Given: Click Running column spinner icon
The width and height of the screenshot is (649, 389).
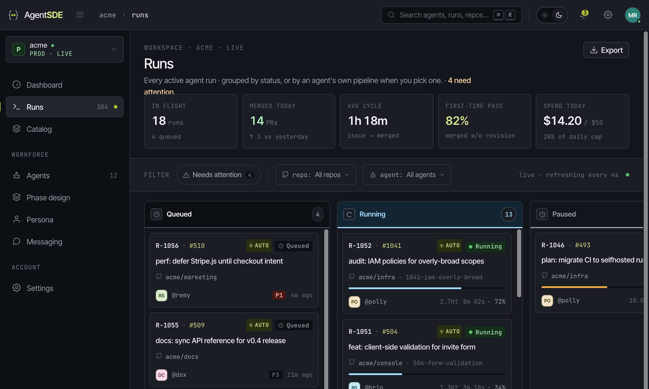Looking at the screenshot, I should click(349, 214).
